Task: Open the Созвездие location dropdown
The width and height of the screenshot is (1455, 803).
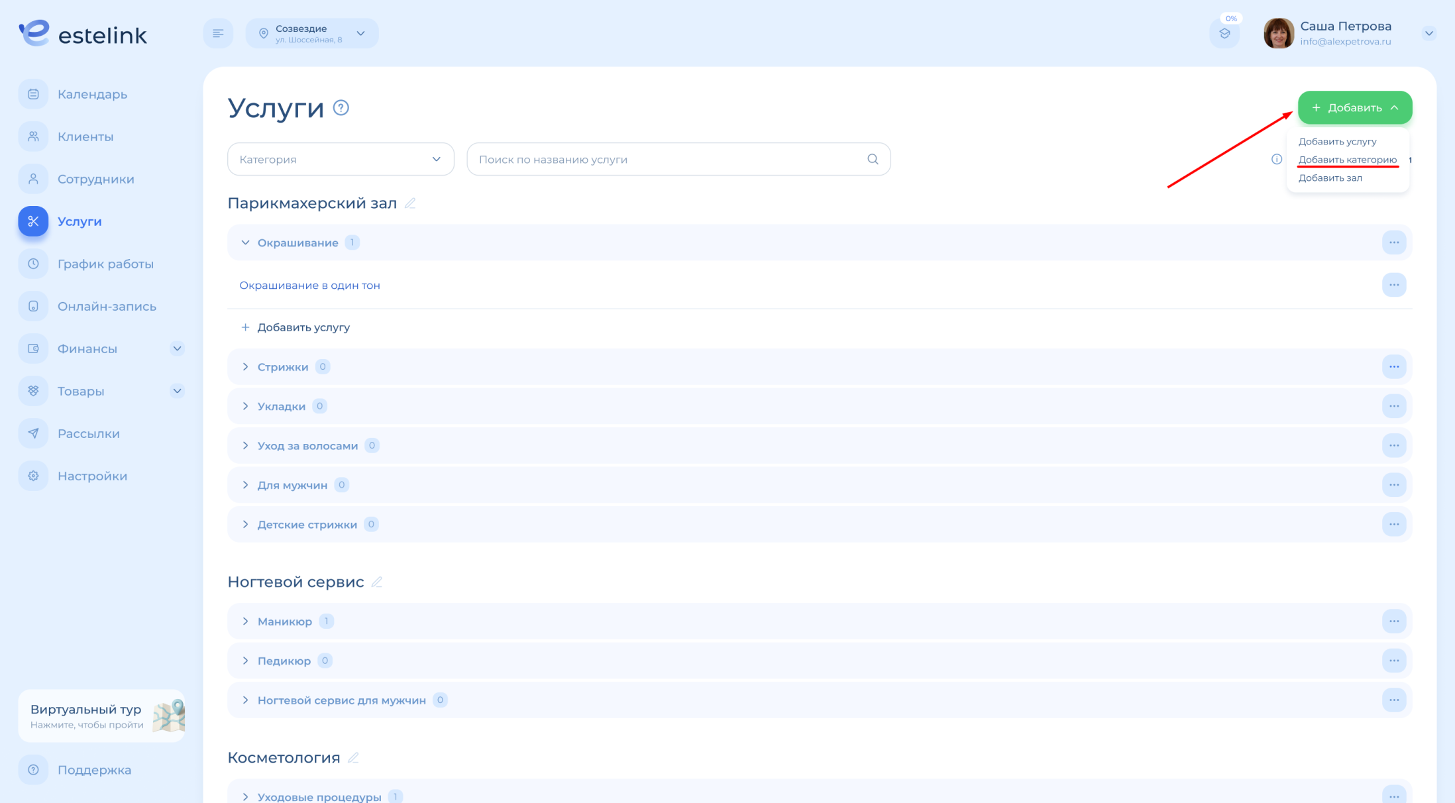Action: pos(312,33)
